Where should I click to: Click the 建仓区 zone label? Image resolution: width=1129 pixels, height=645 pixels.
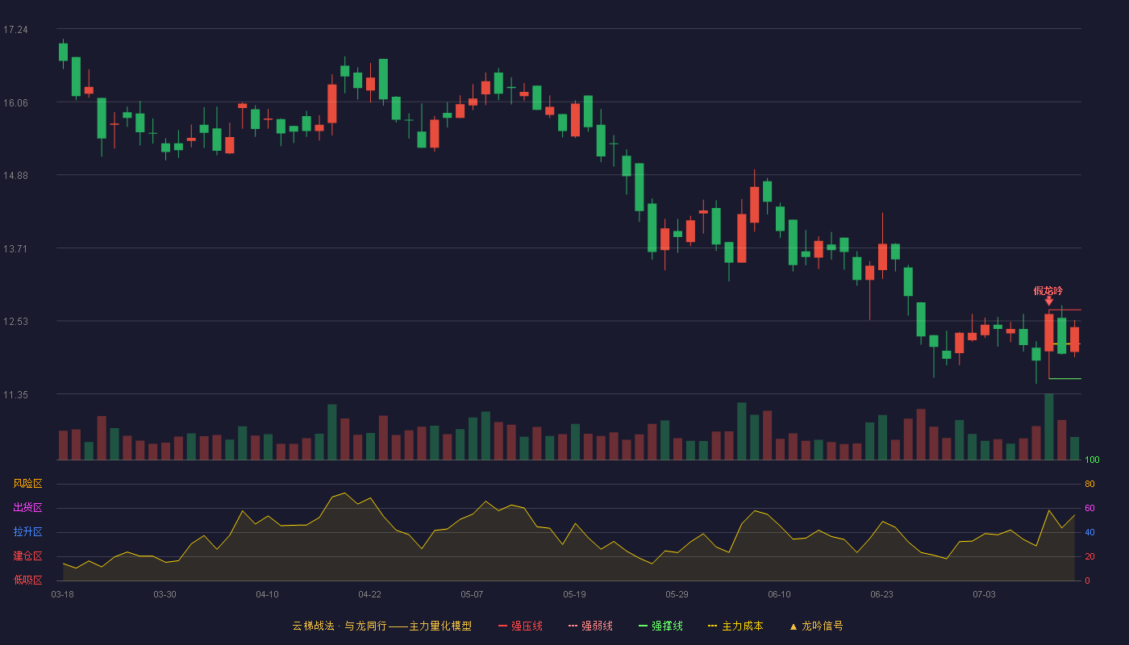[27, 556]
